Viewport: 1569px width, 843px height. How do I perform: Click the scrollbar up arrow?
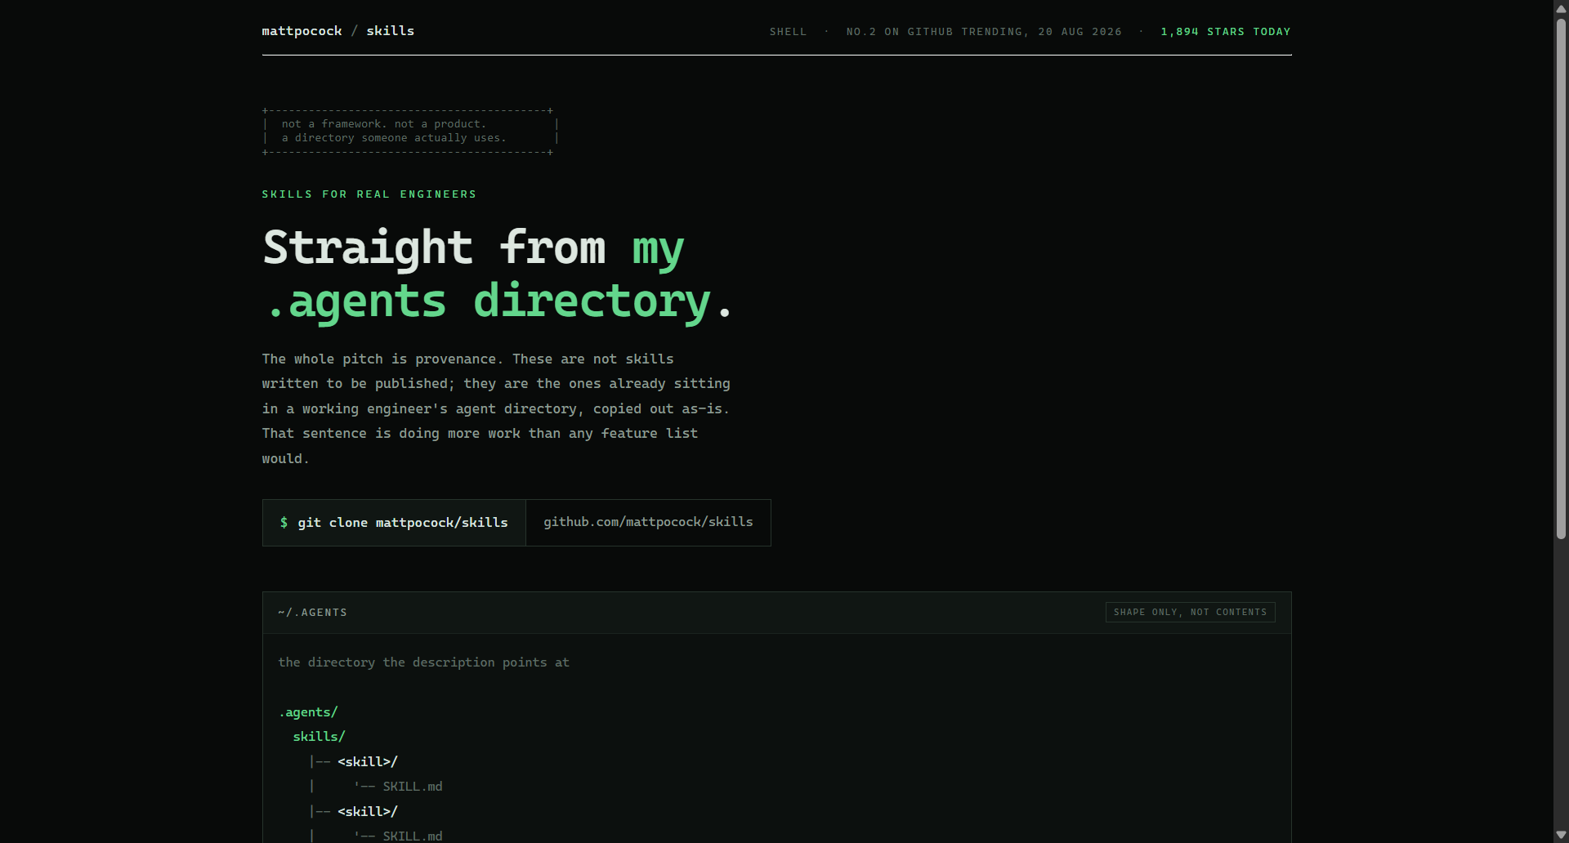[1561, 7]
